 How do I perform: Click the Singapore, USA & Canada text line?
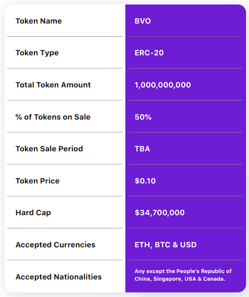click(180, 279)
